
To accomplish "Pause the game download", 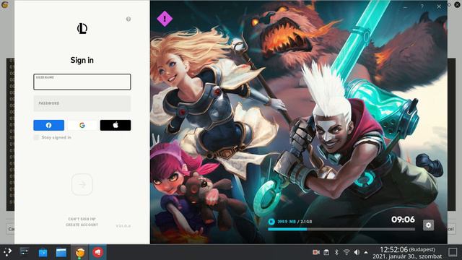I will pos(271,222).
